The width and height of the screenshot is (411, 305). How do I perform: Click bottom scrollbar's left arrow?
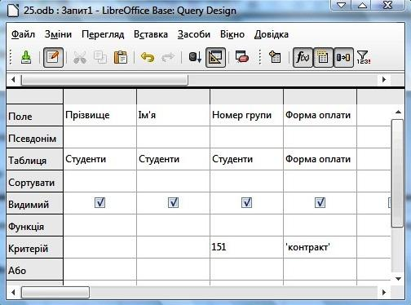tap(13, 293)
